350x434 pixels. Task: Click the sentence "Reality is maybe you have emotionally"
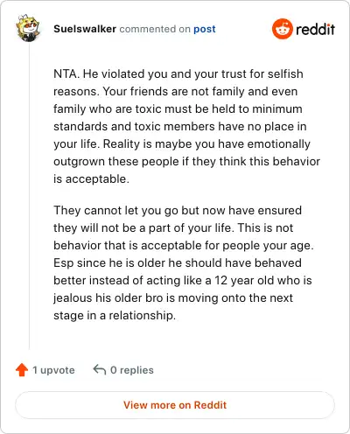click(x=206, y=144)
